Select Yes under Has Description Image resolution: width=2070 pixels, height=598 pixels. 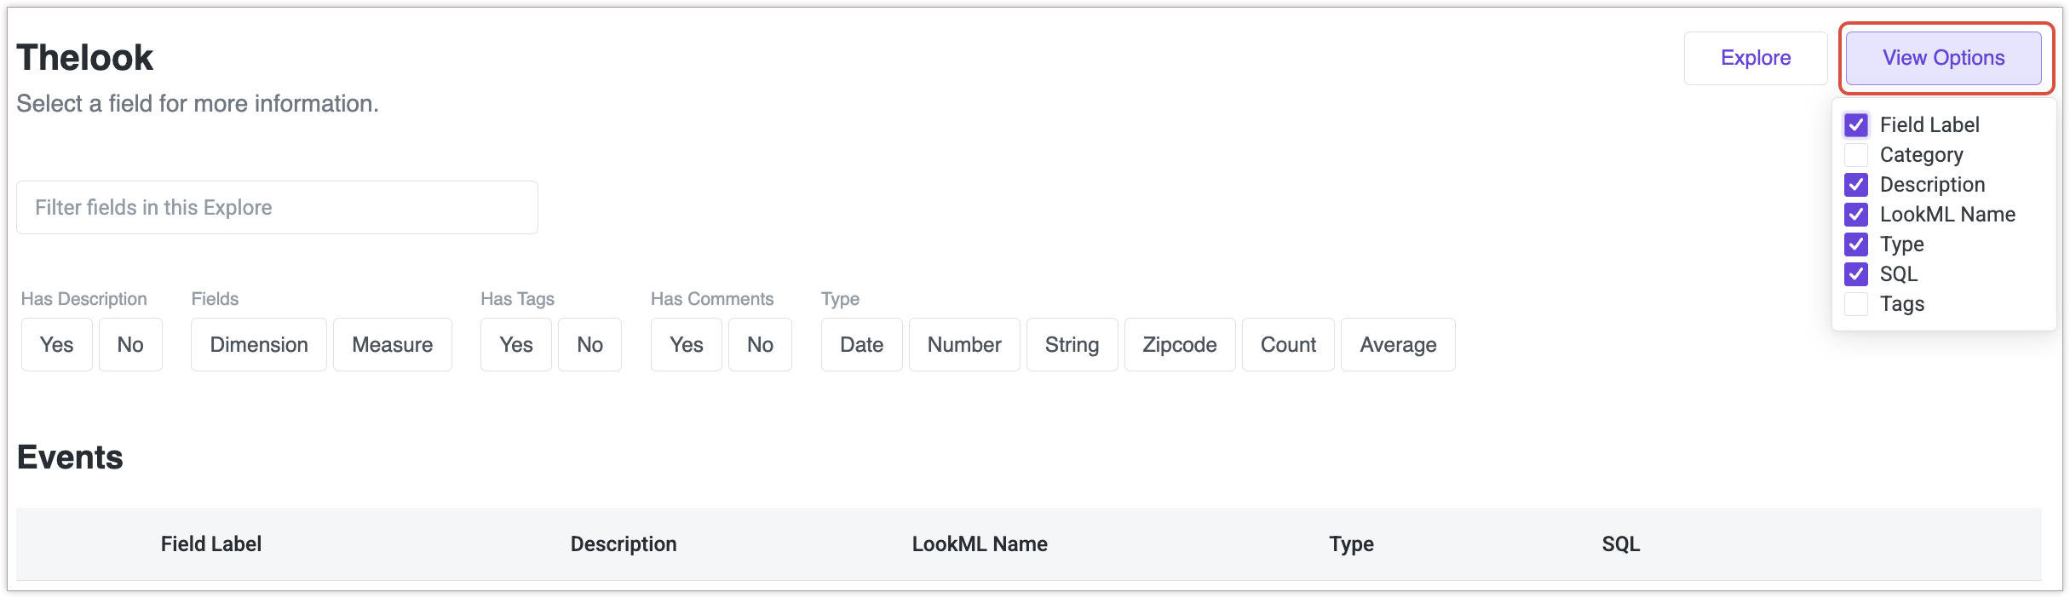56,345
